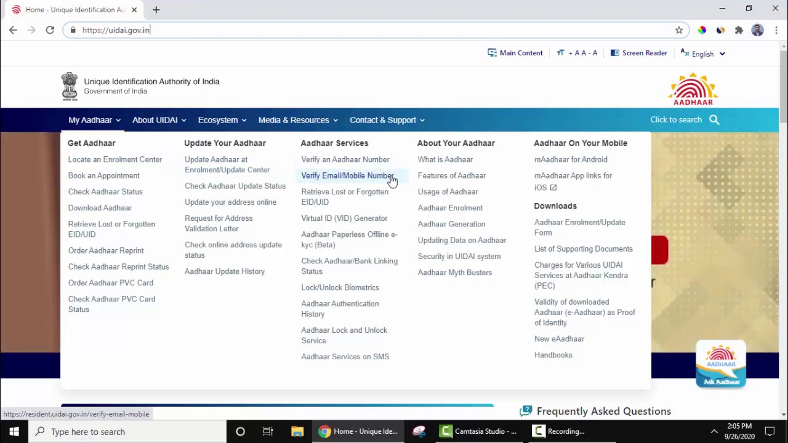Open Camtasia Studio taskbar item

pyautogui.click(x=479, y=431)
